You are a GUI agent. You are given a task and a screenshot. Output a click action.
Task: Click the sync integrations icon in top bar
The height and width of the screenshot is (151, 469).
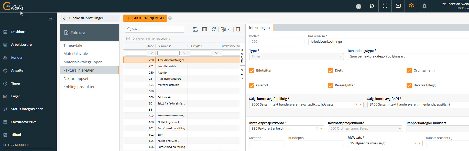[x=372, y=6]
